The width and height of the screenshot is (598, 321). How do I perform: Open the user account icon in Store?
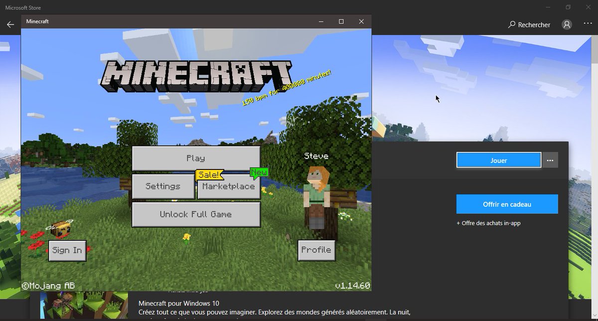coord(567,24)
